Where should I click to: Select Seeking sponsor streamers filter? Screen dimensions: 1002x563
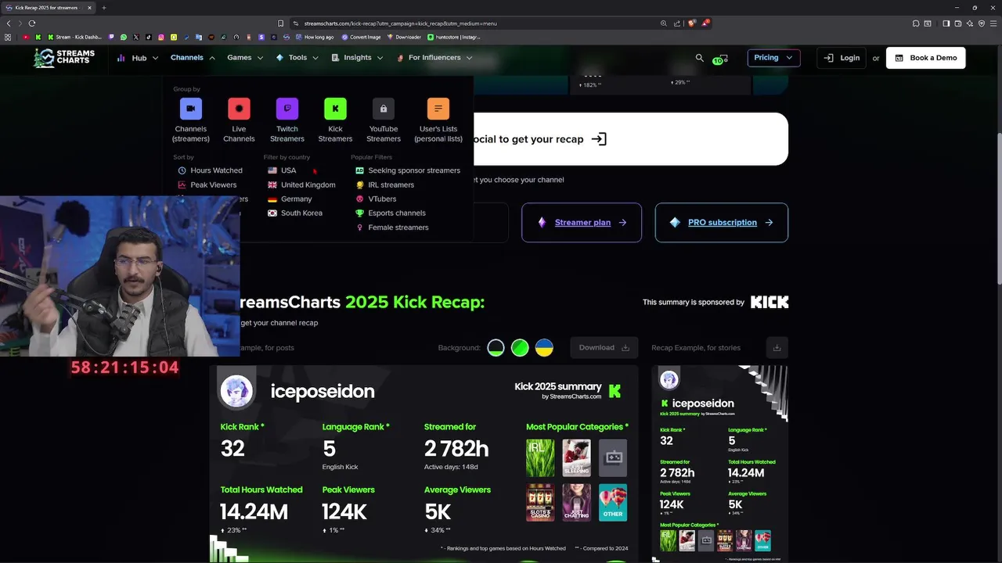(408, 170)
